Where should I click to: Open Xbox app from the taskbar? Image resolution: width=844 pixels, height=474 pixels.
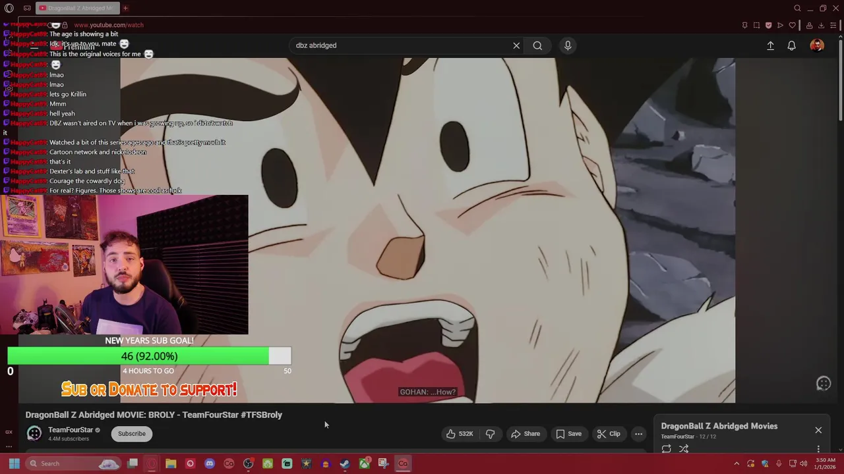click(364, 463)
